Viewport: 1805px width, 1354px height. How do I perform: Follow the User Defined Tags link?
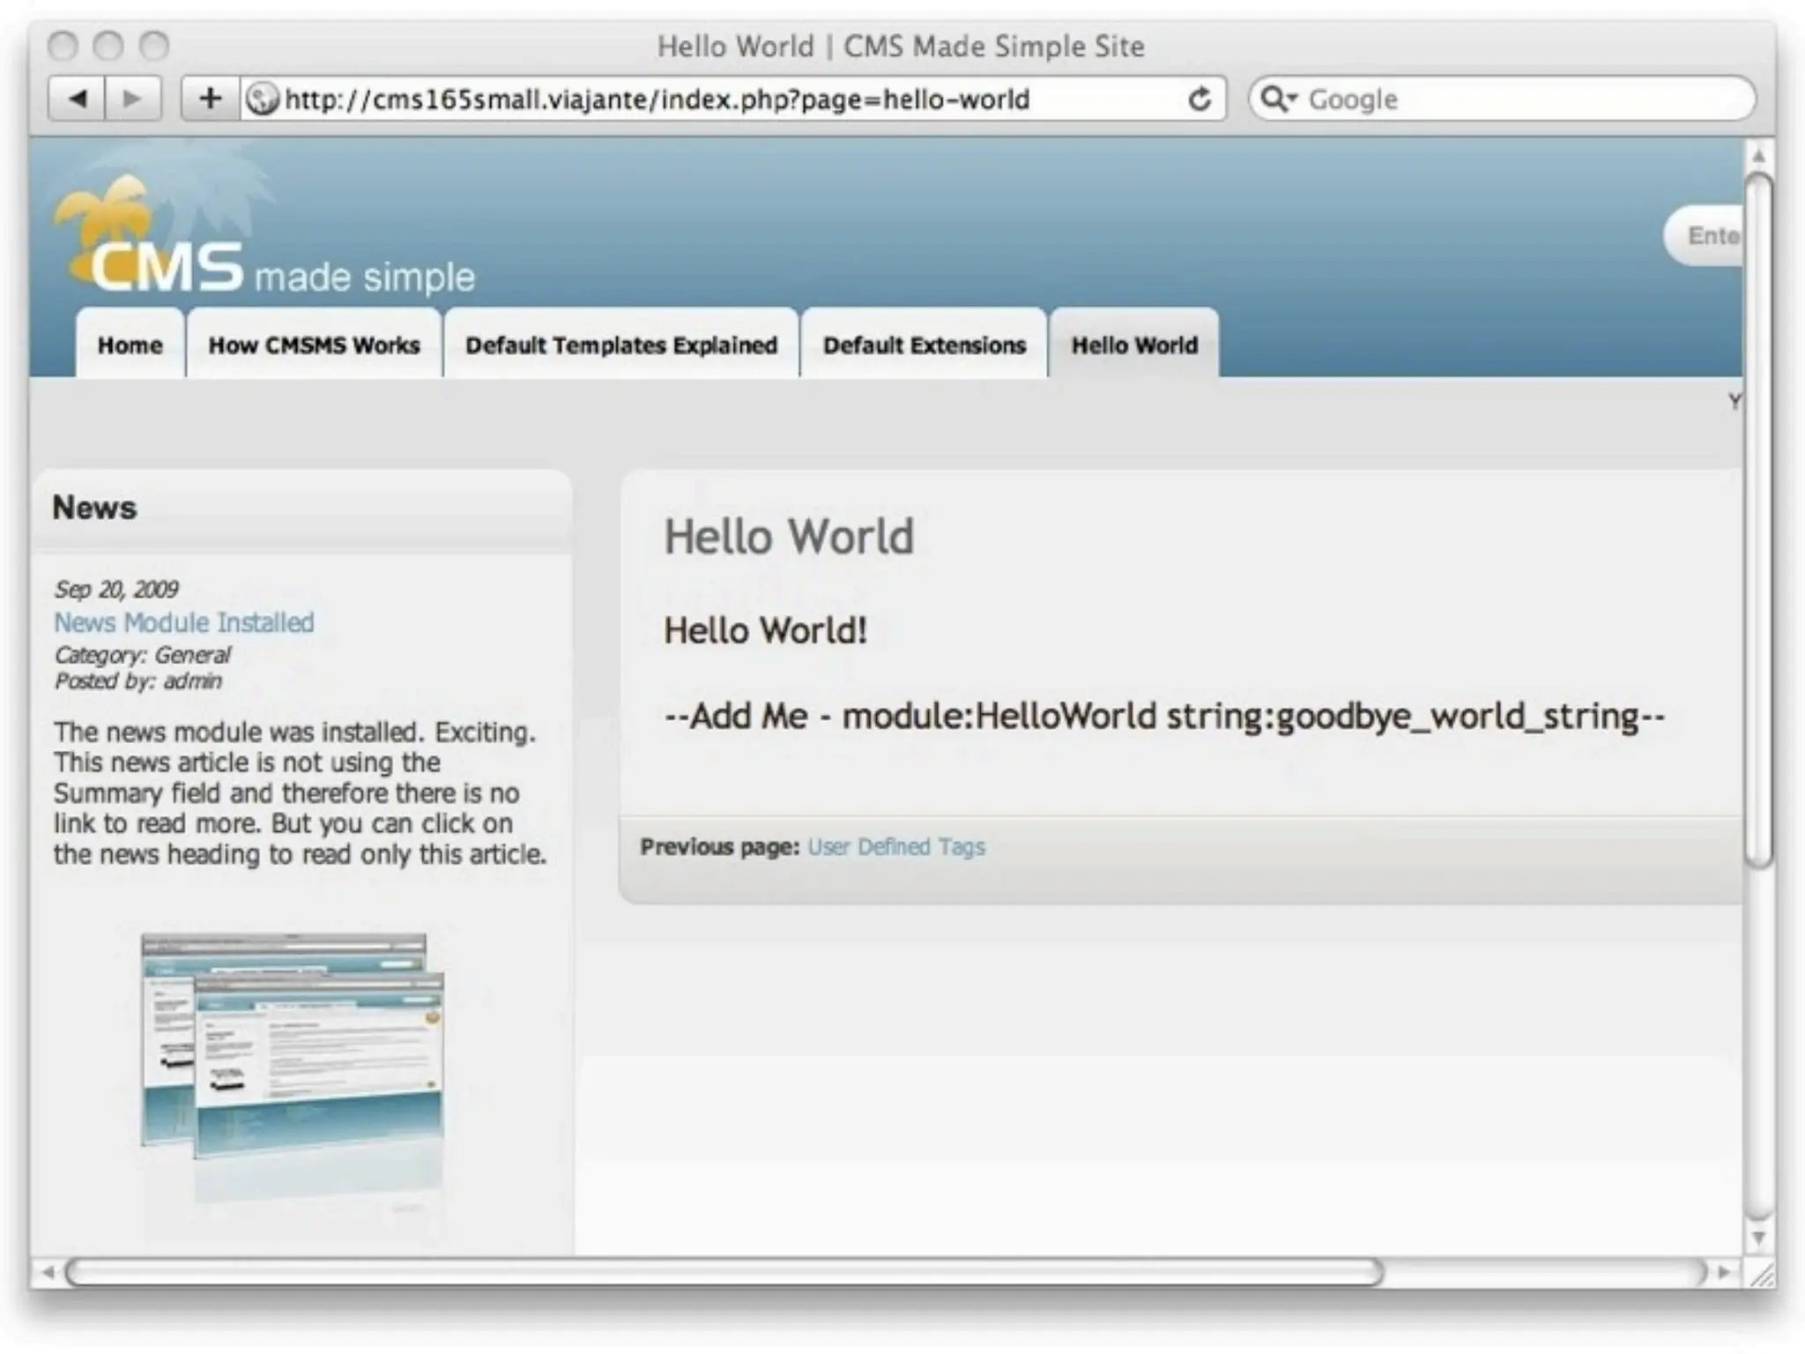pyautogui.click(x=896, y=846)
